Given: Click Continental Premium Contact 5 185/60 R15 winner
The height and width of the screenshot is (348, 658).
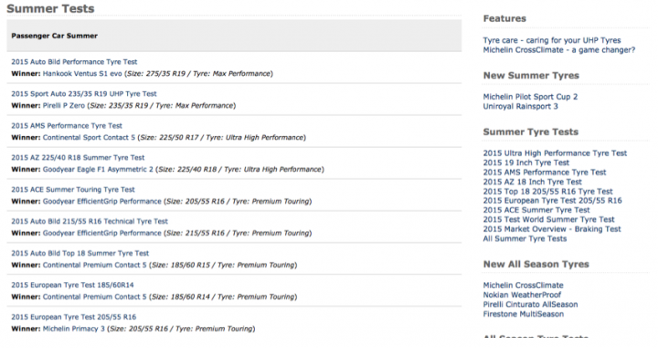Looking at the screenshot, I should tap(94, 265).
